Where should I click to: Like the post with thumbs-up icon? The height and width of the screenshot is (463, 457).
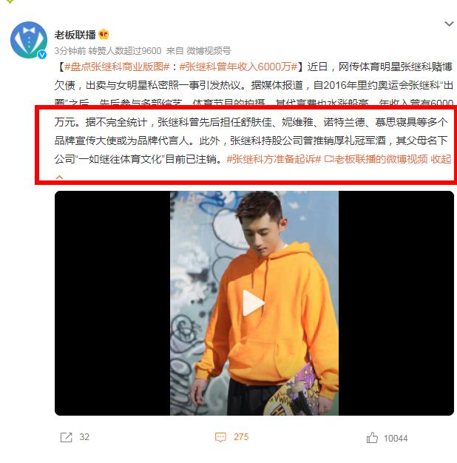[372, 438]
